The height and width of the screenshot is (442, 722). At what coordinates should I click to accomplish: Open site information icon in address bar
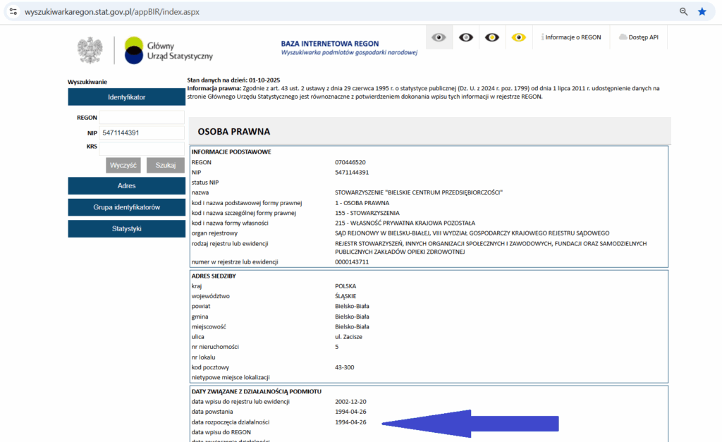(13, 11)
